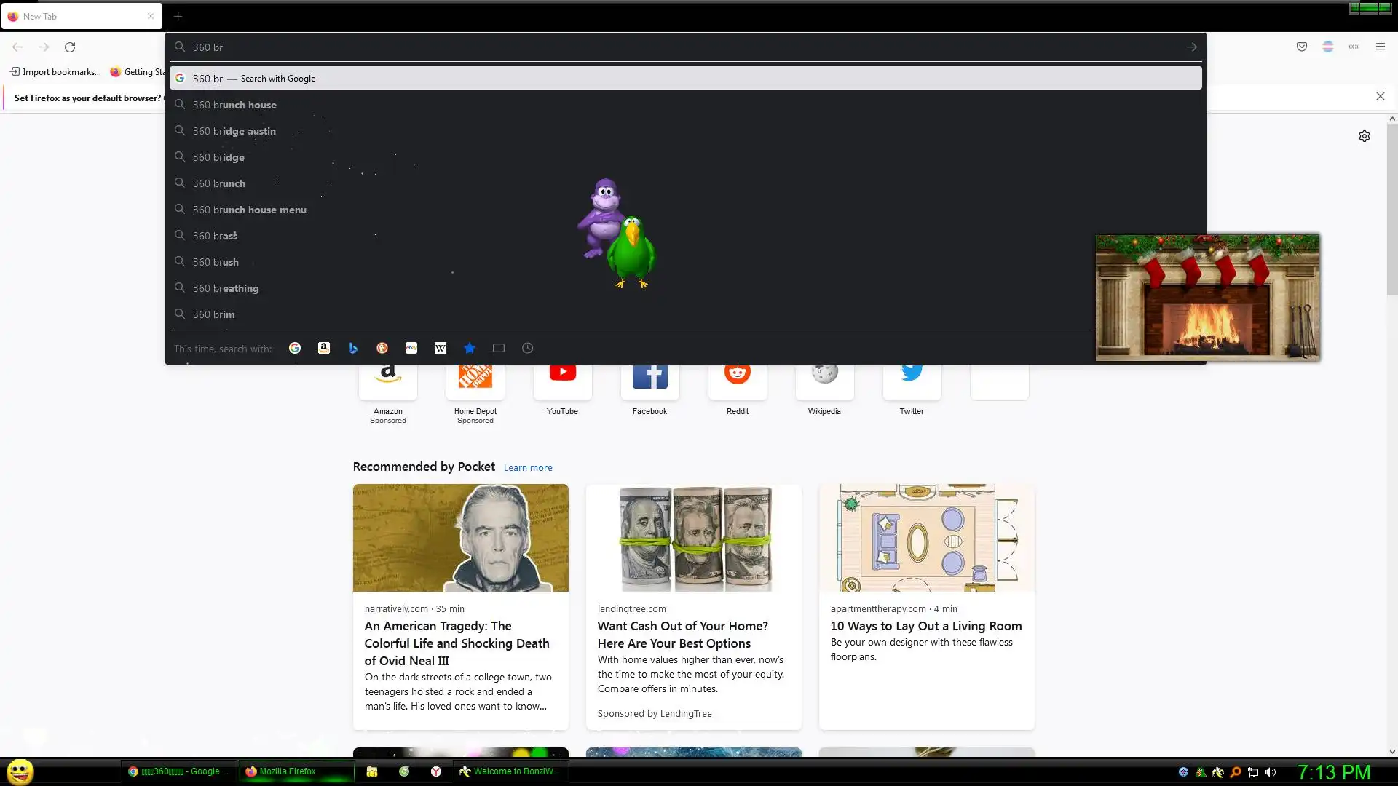Open the Firefox hamburger application menu
The image size is (1398, 786).
click(1381, 47)
